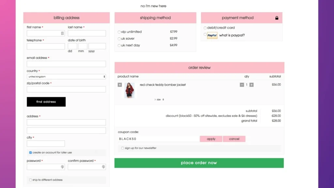Select the uk saver shipping option
334x188 pixels.
point(119,39)
